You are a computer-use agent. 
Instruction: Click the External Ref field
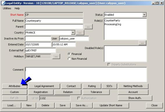(x=40, y=50)
